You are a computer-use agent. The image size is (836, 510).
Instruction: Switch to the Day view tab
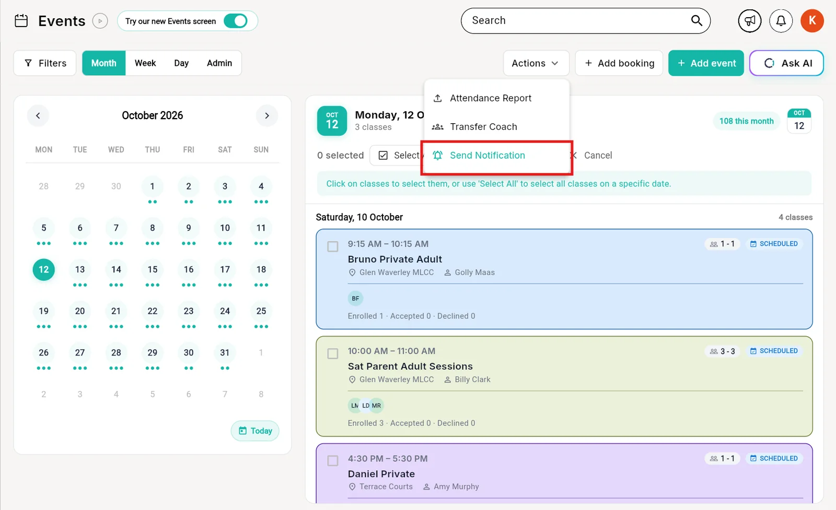pyautogui.click(x=181, y=63)
